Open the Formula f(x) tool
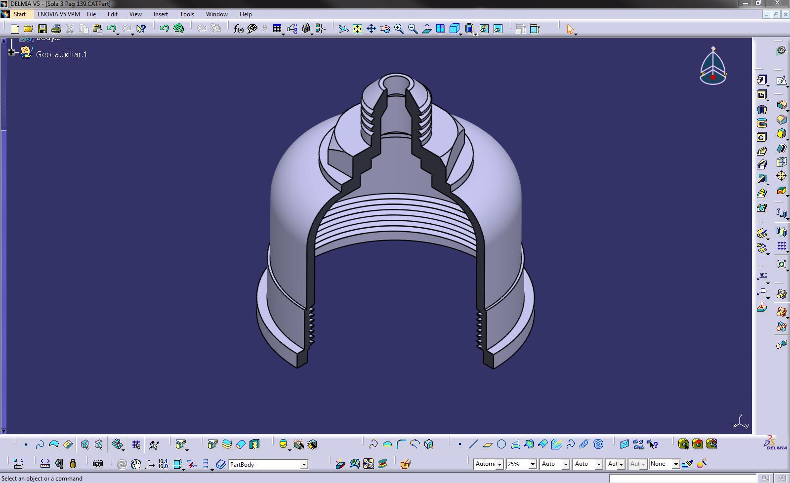Image resolution: width=790 pixels, height=483 pixels. tap(239, 29)
